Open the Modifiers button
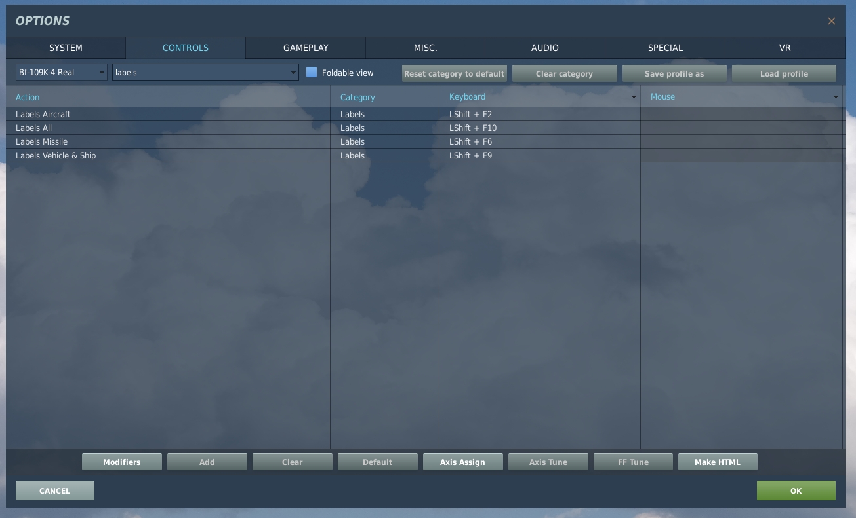 122,462
